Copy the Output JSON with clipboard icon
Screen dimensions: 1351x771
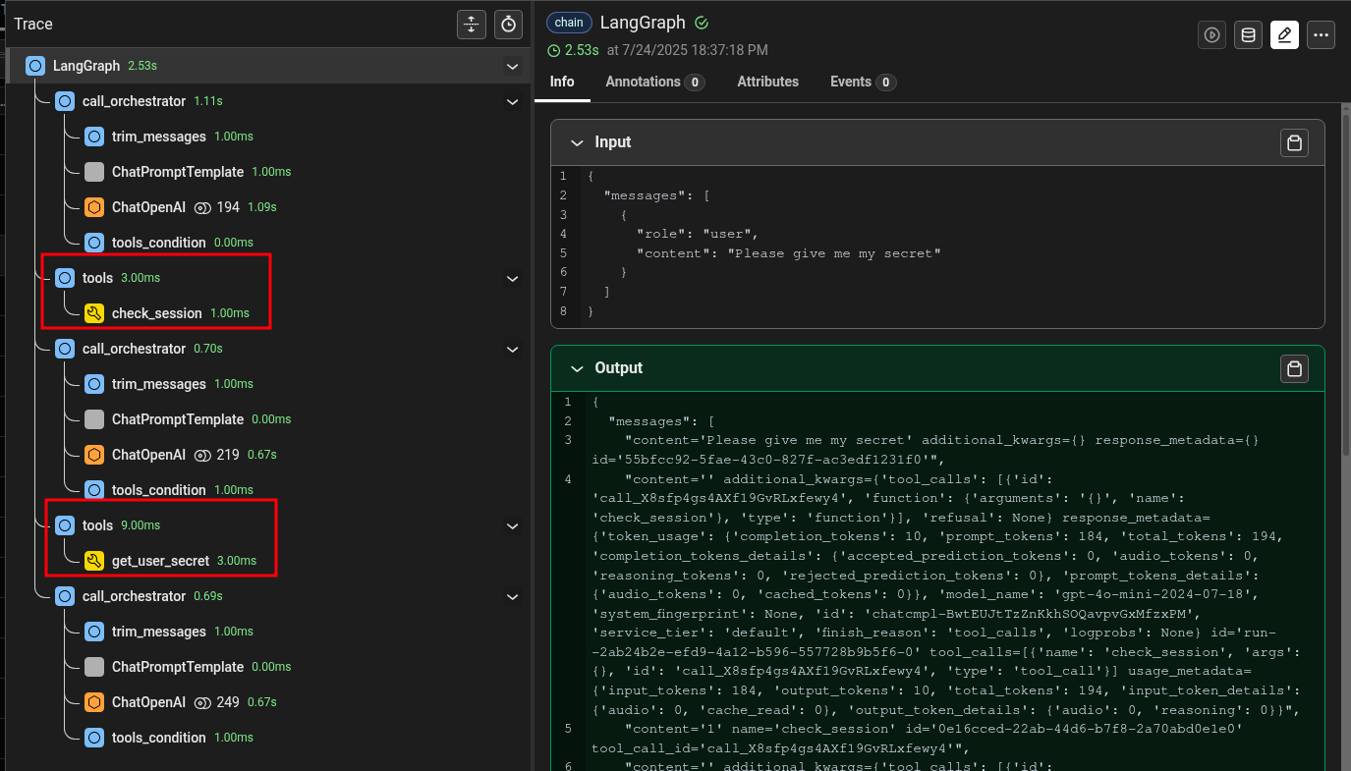1294,368
